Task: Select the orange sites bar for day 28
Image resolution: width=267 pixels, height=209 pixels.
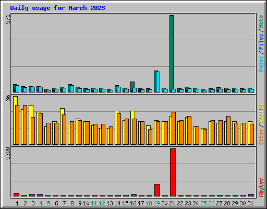Action: [228, 130]
